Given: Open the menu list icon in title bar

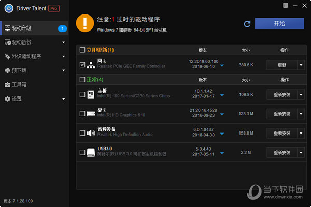Looking at the screenshot, I should click(285, 5).
